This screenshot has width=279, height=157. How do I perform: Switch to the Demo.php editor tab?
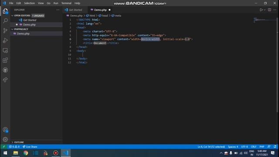[100, 10]
